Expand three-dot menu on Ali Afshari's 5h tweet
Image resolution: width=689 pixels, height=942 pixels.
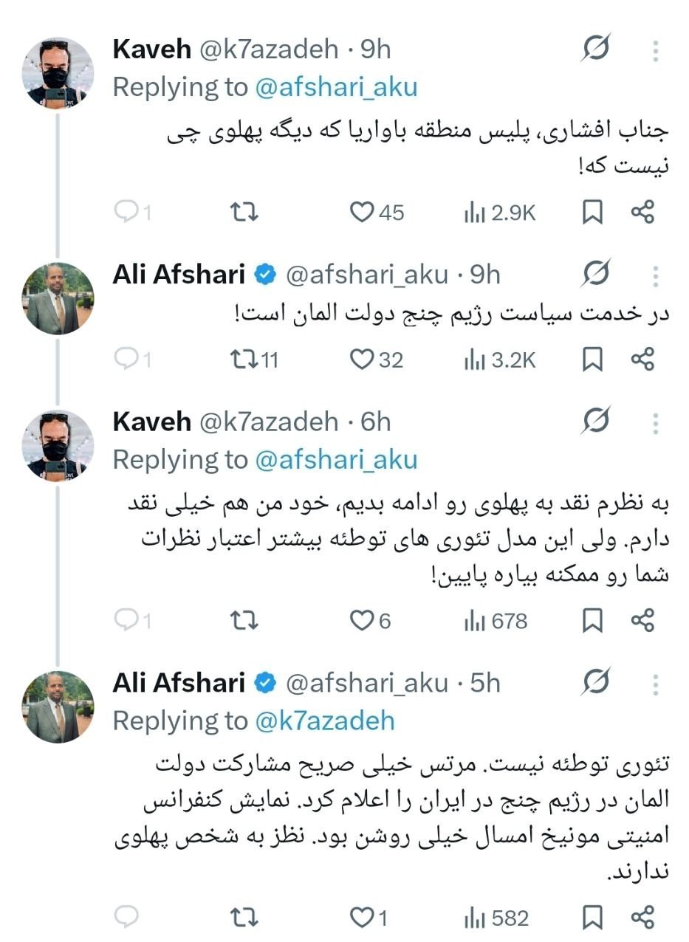pos(655,683)
